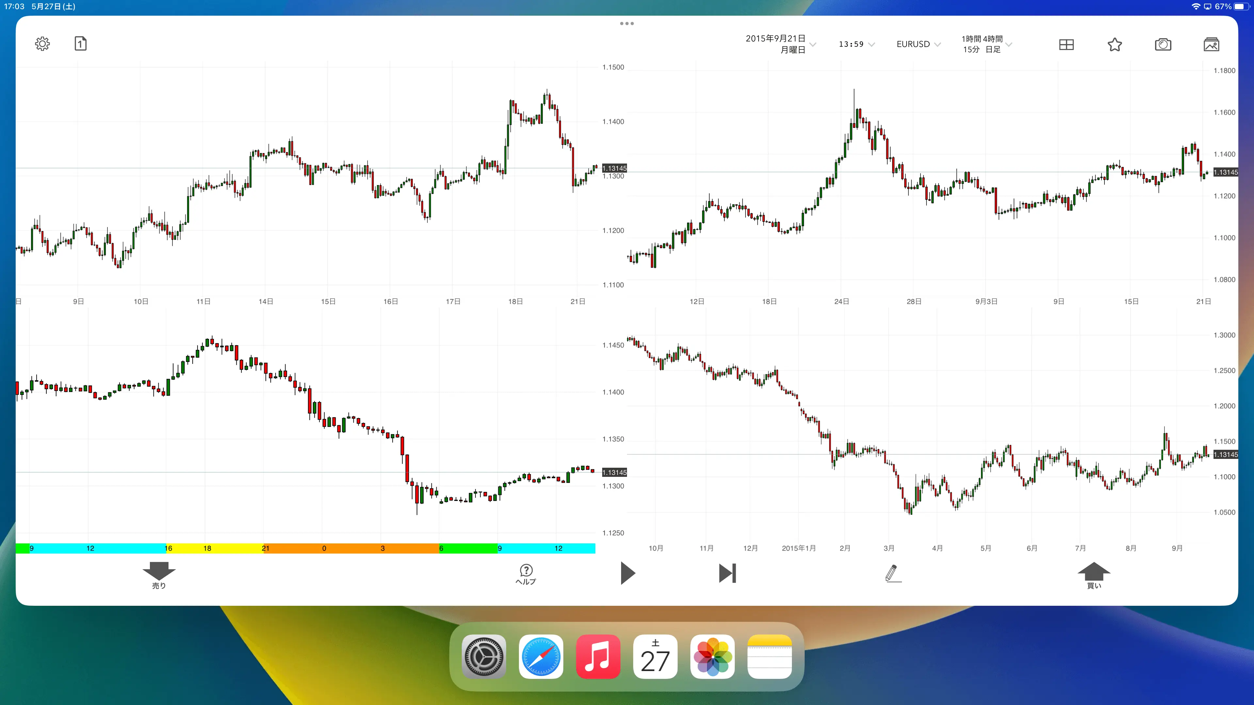The width and height of the screenshot is (1254, 705).
Task: Open the date dropdown 2015年9月21日
Action: (x=780, y=44)
